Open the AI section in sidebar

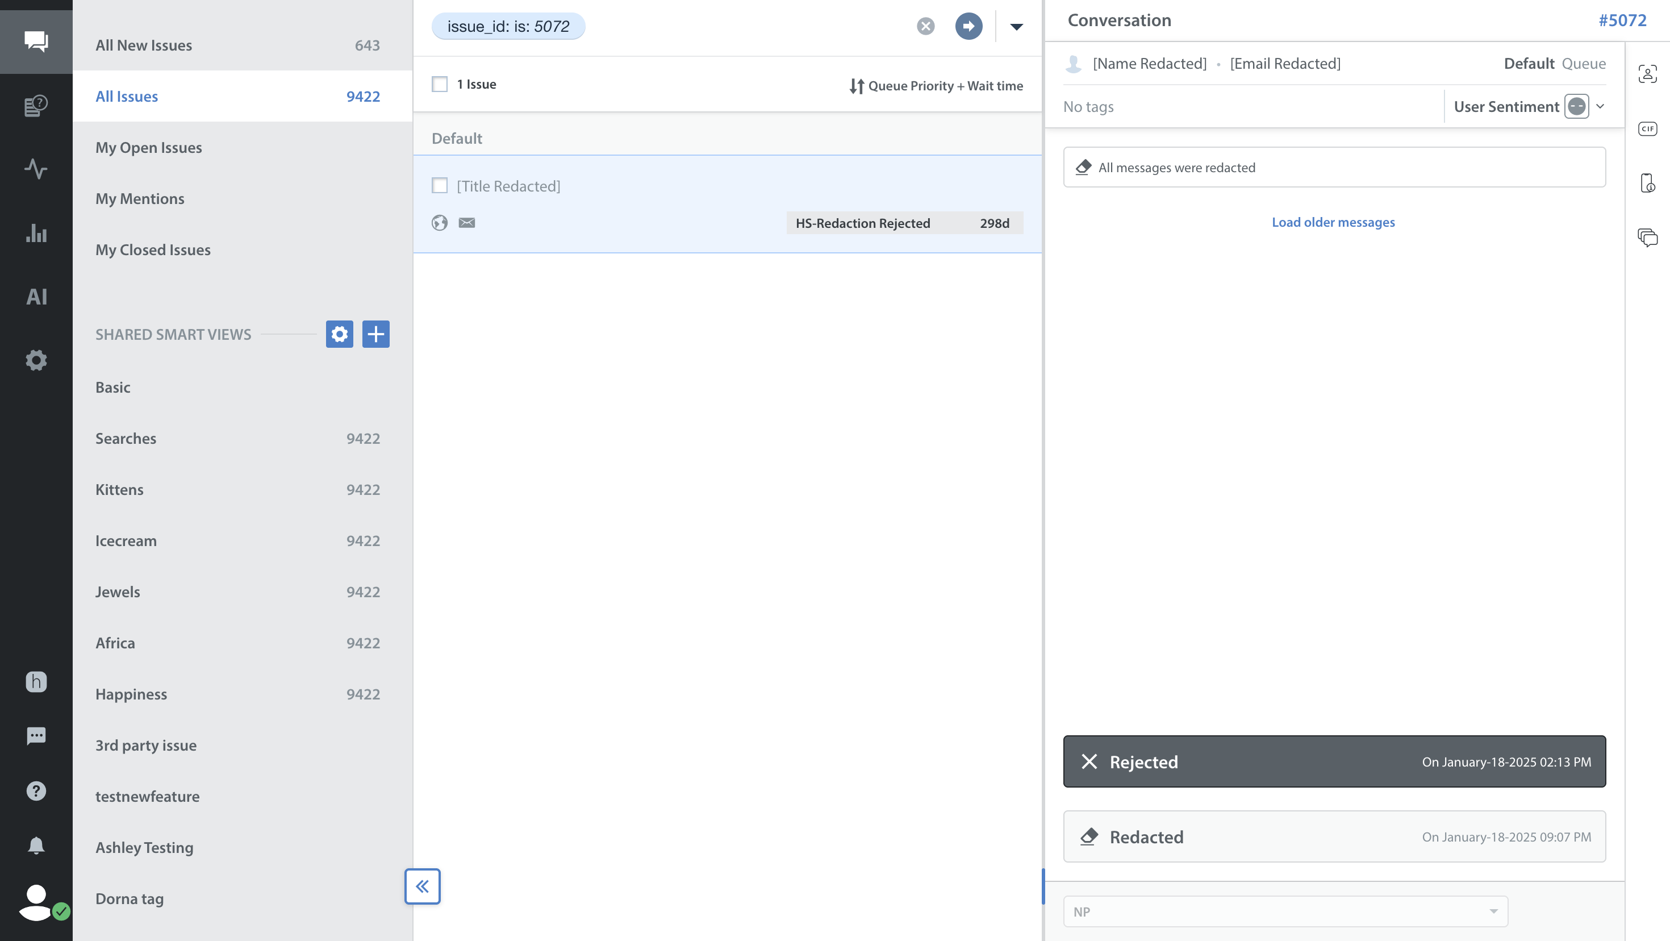tap(36, 297)
